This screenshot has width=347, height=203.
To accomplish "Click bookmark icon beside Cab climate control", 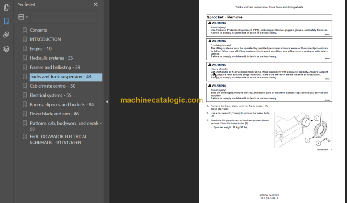I will pyautogui.click(x=25, y=86).
